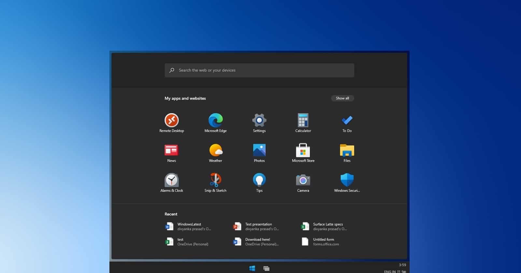Launch the Camera app
This screenshot has height=273, width=521.
[x=303, y=183]
